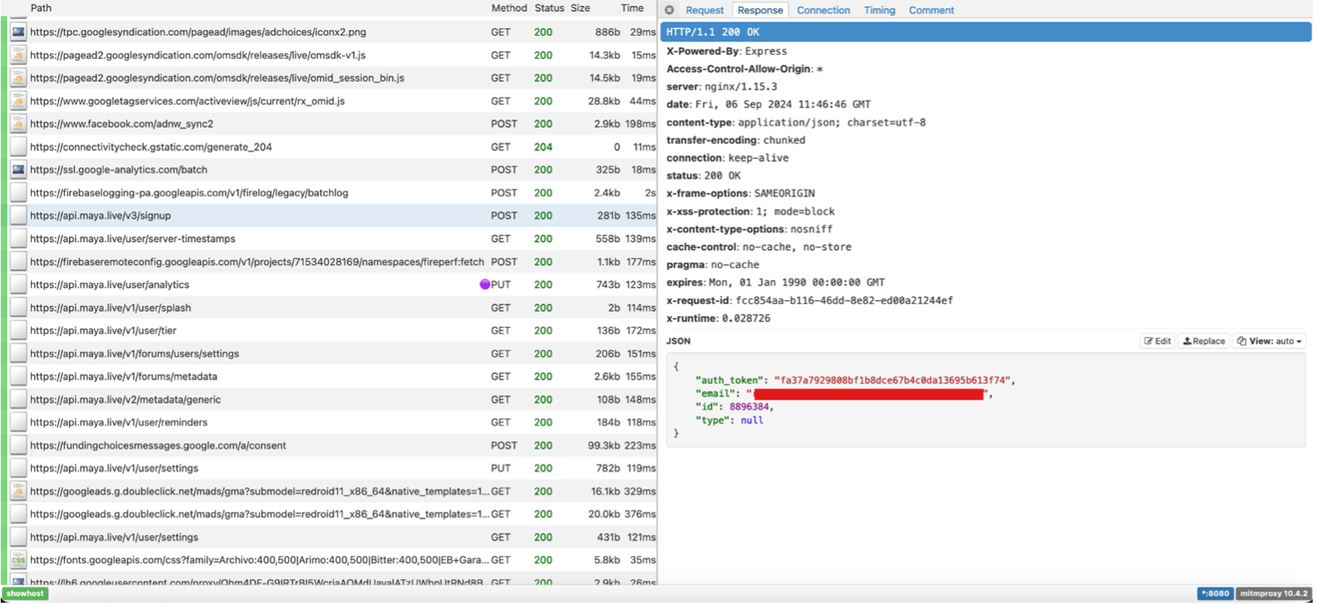This screenshot has height=605, width=1317.
Task: Toggle the showhost option badge
Action: pos(25,593)
